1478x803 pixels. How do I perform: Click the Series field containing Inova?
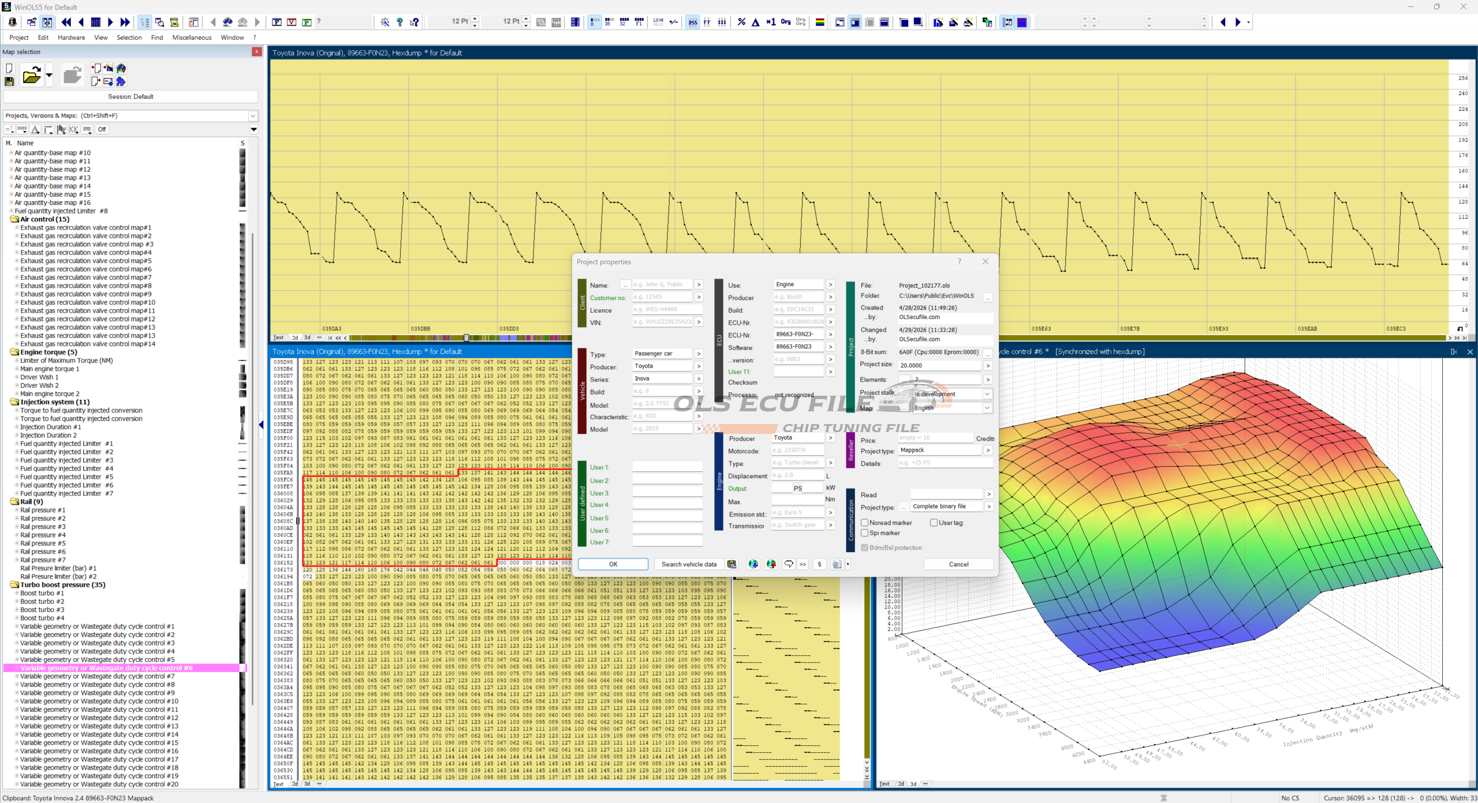tap(662, 379)
